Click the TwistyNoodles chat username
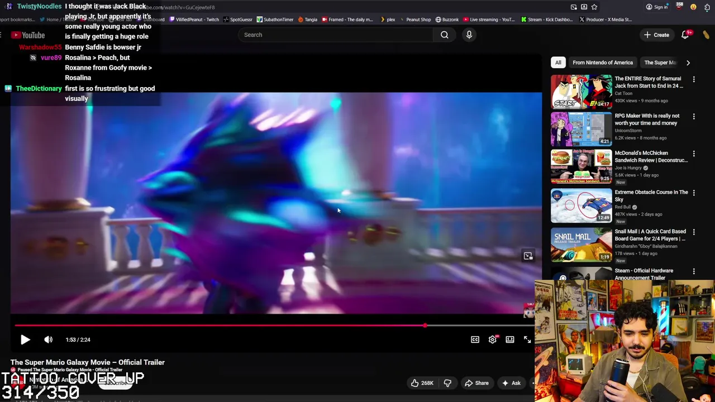The width and height of the screenshot is (715, 402). pyautogui.click(x=39, y=6)
